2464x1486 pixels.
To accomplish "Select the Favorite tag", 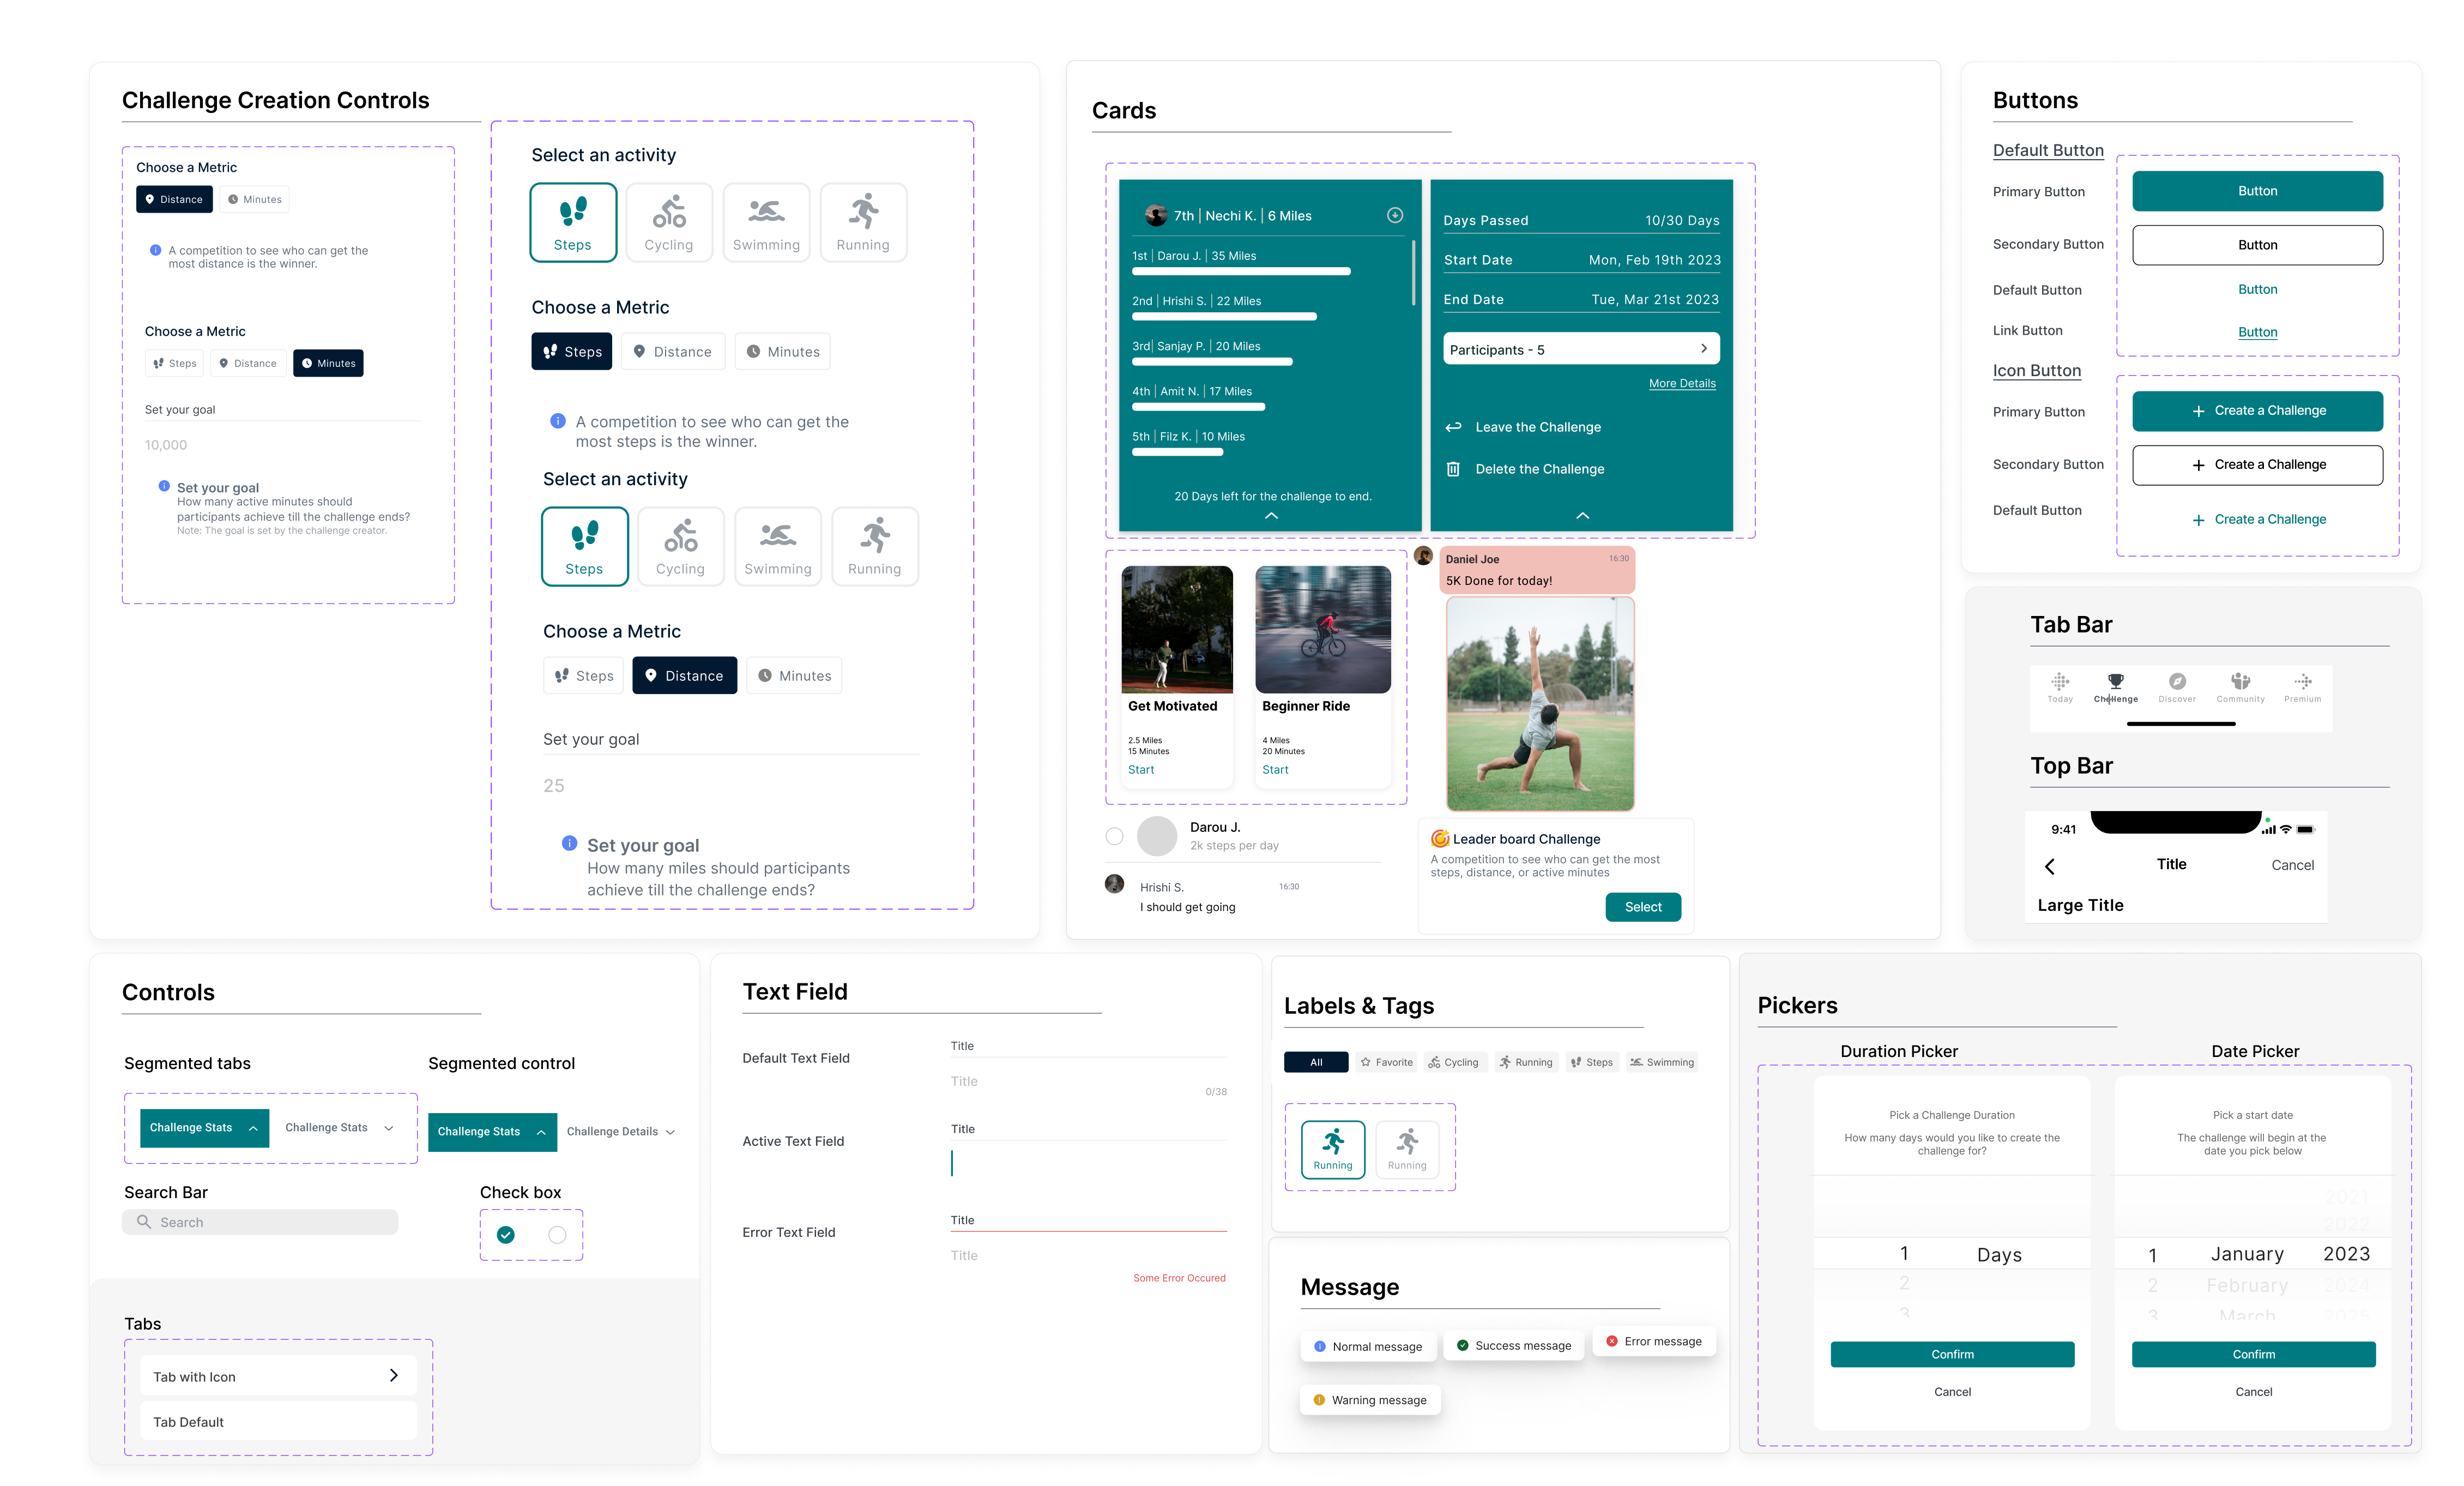I will coord(1386,1062).
